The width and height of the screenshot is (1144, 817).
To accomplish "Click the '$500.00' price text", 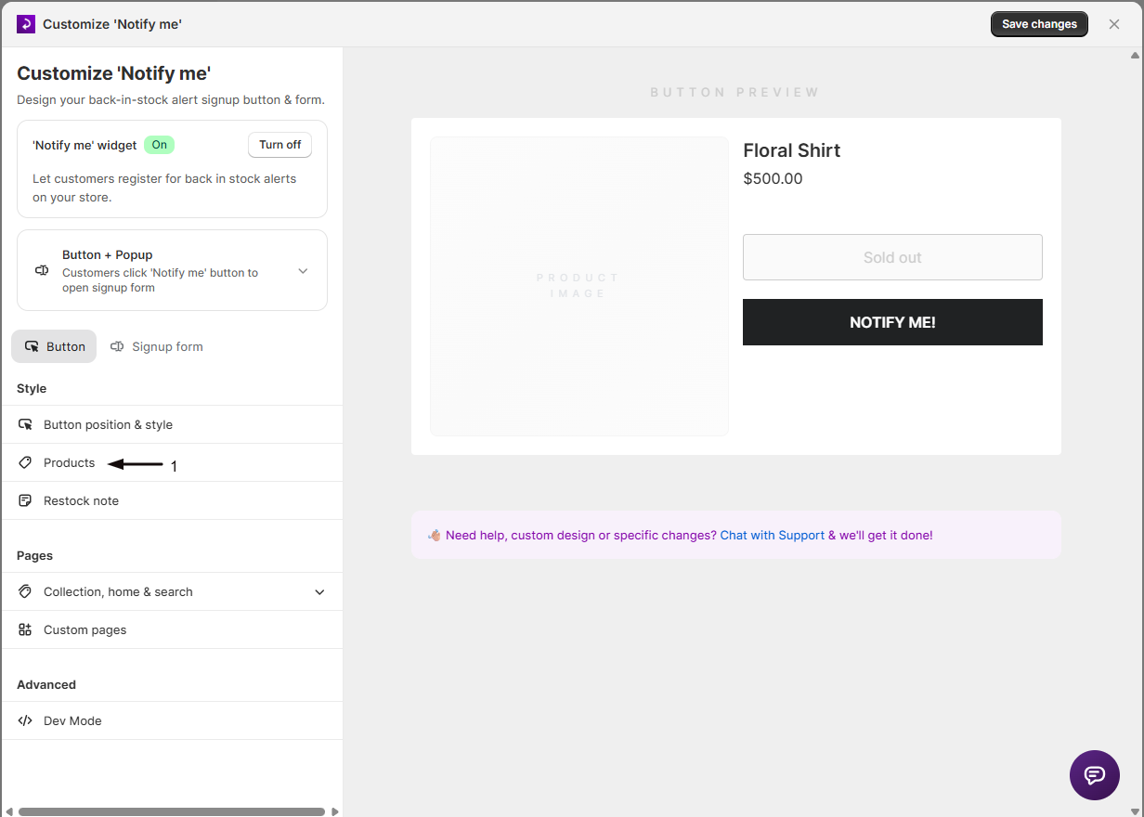I will click(x=773, y=178).
